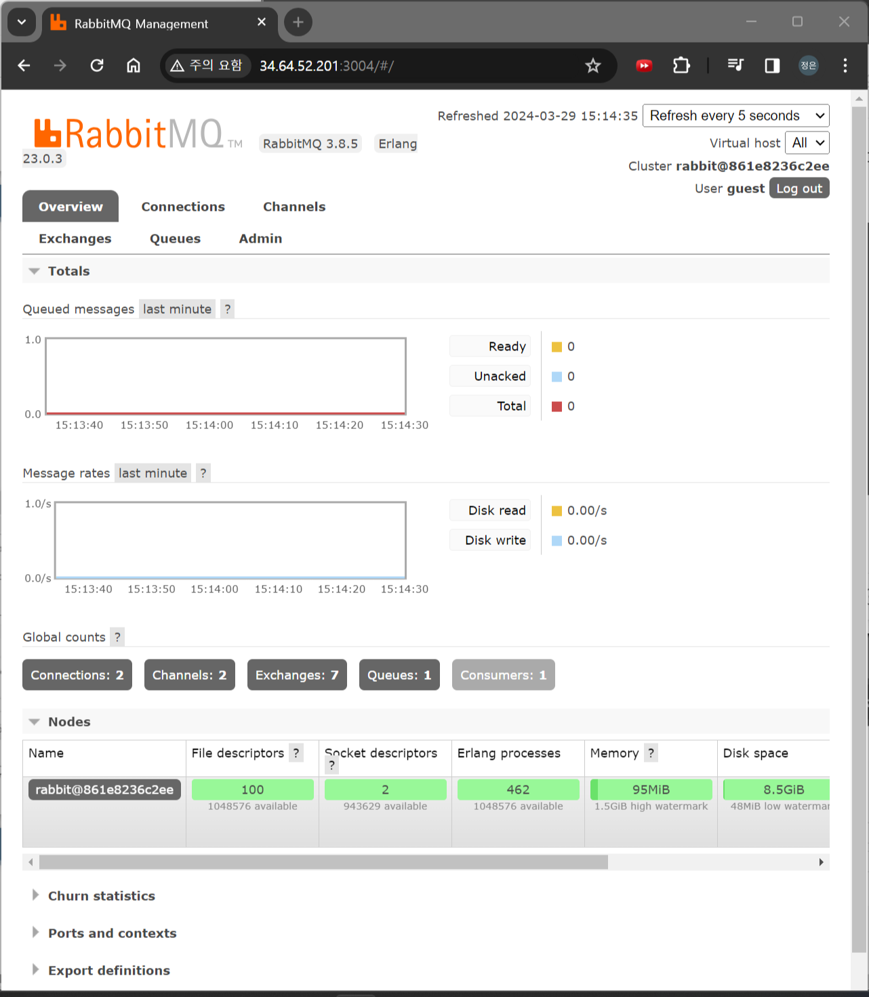Click the 462 Erlang processes bar
869x997 pixels.
519,790
